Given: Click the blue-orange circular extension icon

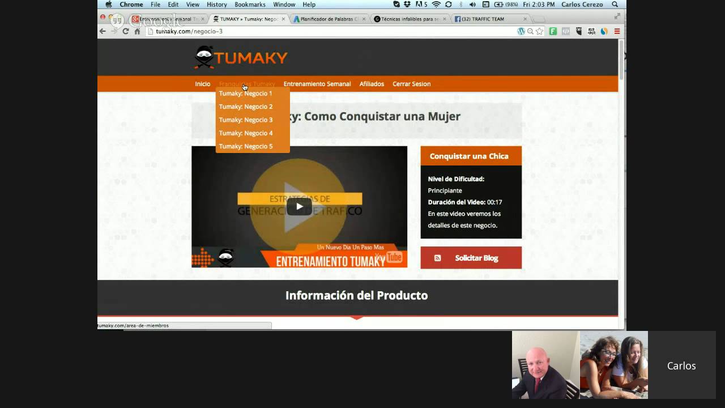Looking at the screenshot, I should click(604, 31).
